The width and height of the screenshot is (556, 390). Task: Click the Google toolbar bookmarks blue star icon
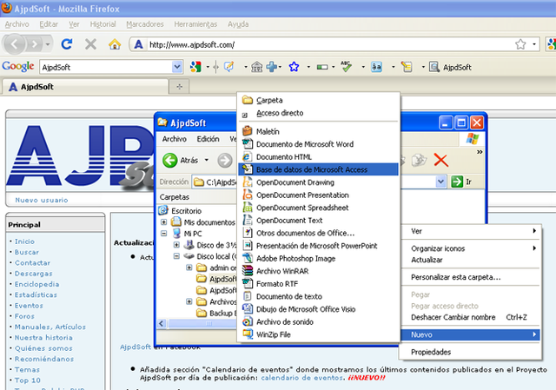pyautogui.click(x=294, y=67)
